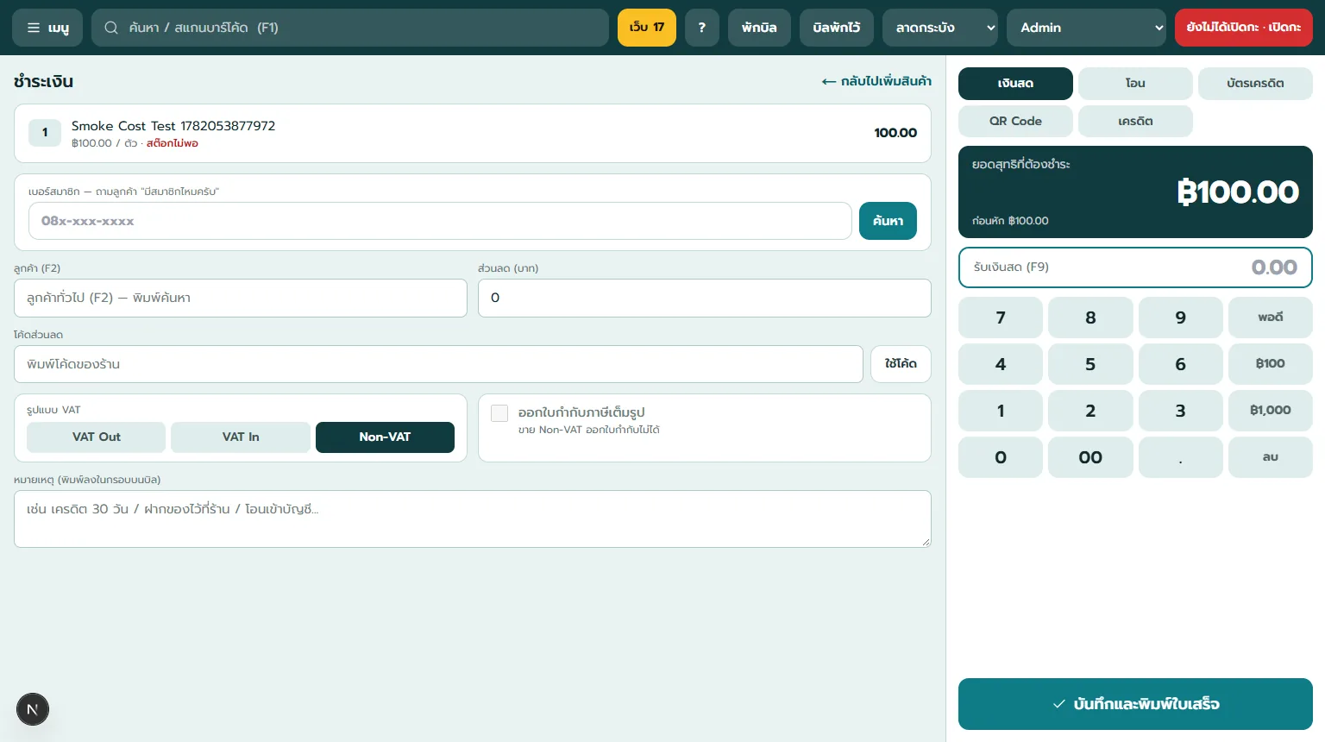This screenshot has width=1325, height=742.
Task: Select the เครดิต credit payment tab
Action: [1135, 122]
